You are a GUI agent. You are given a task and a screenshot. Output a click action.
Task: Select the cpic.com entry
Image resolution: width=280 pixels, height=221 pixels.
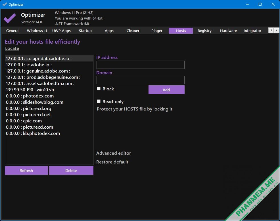(49, 121)
